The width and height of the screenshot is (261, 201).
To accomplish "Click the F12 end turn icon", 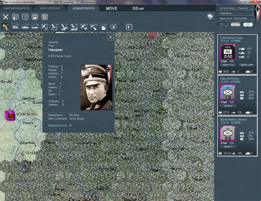I will (113, 27).
